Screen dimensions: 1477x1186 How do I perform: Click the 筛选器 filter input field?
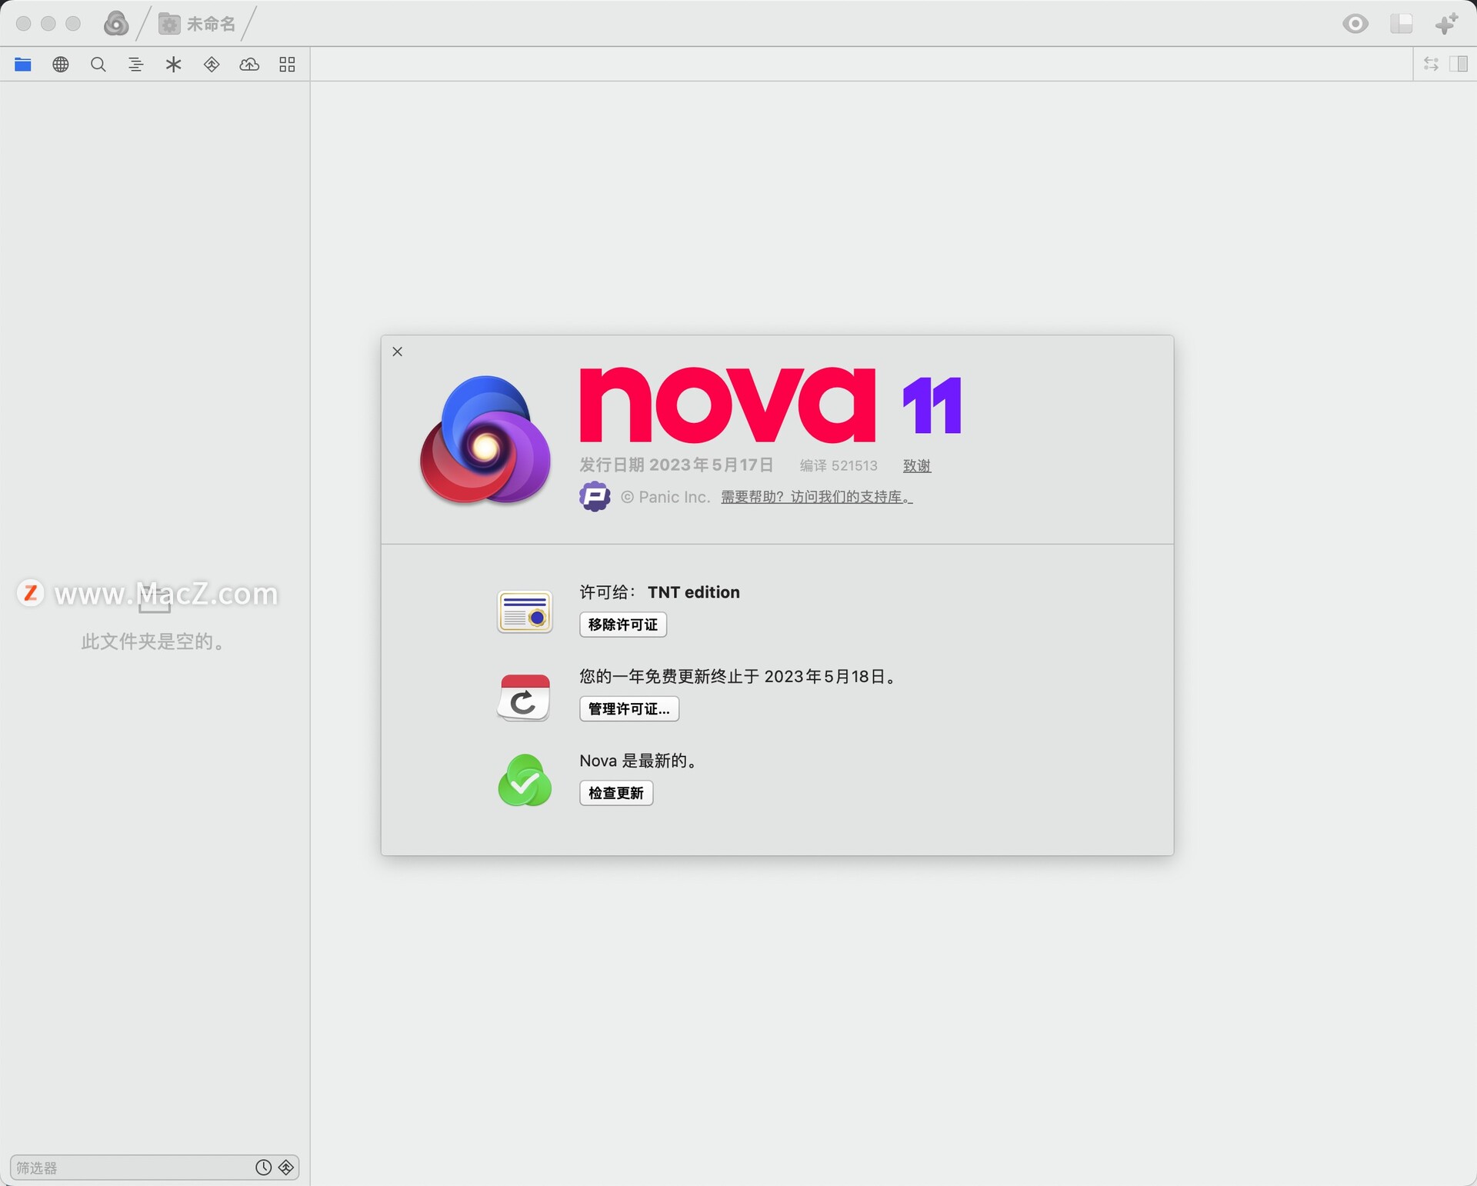[x=115, y=1167]
